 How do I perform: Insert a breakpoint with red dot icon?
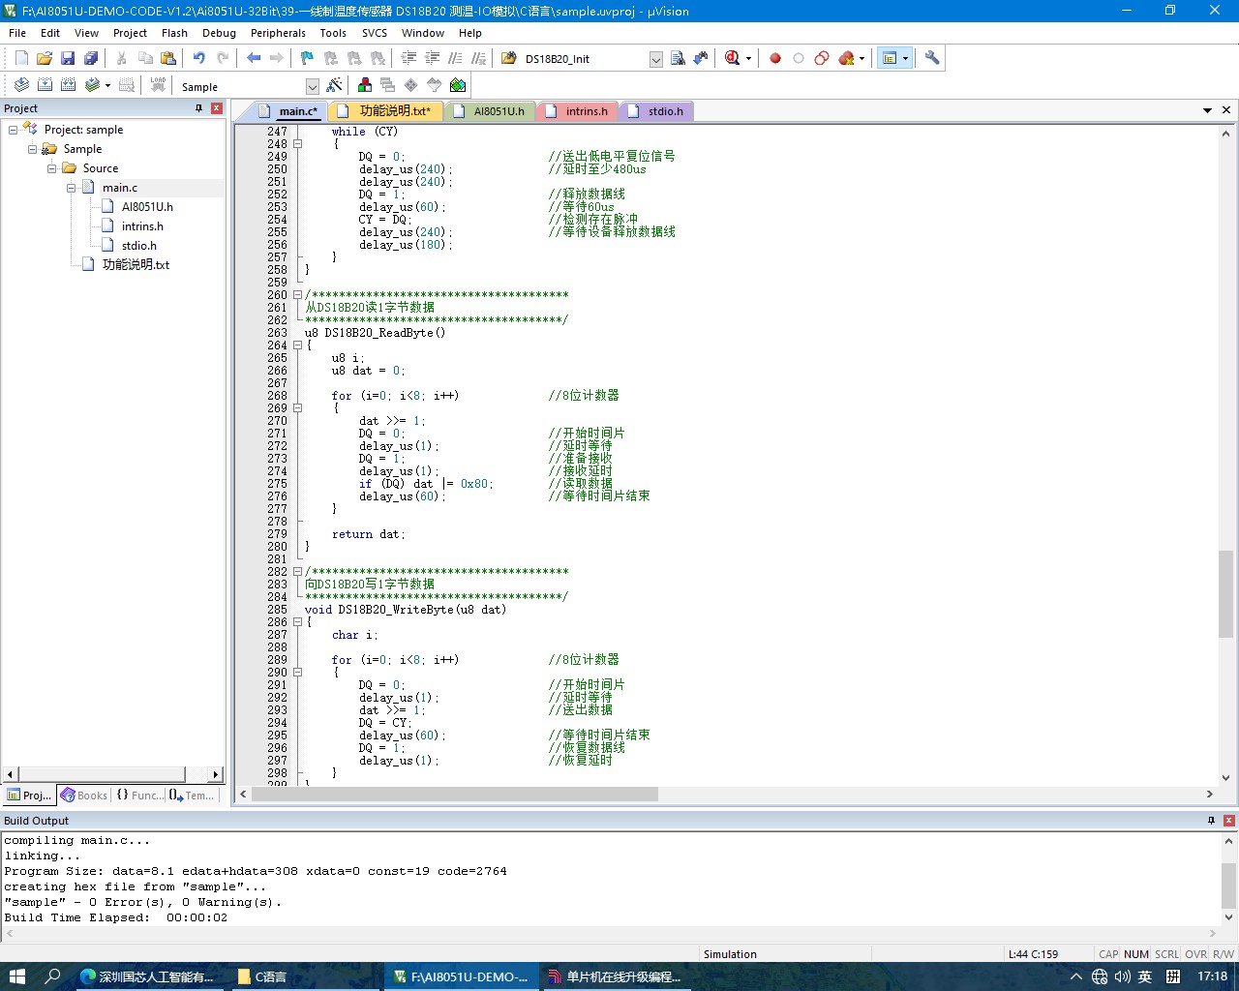click(x=775, y=58)
